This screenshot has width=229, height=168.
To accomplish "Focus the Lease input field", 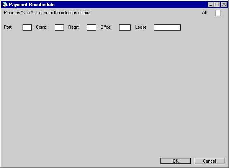I will 167,27.
